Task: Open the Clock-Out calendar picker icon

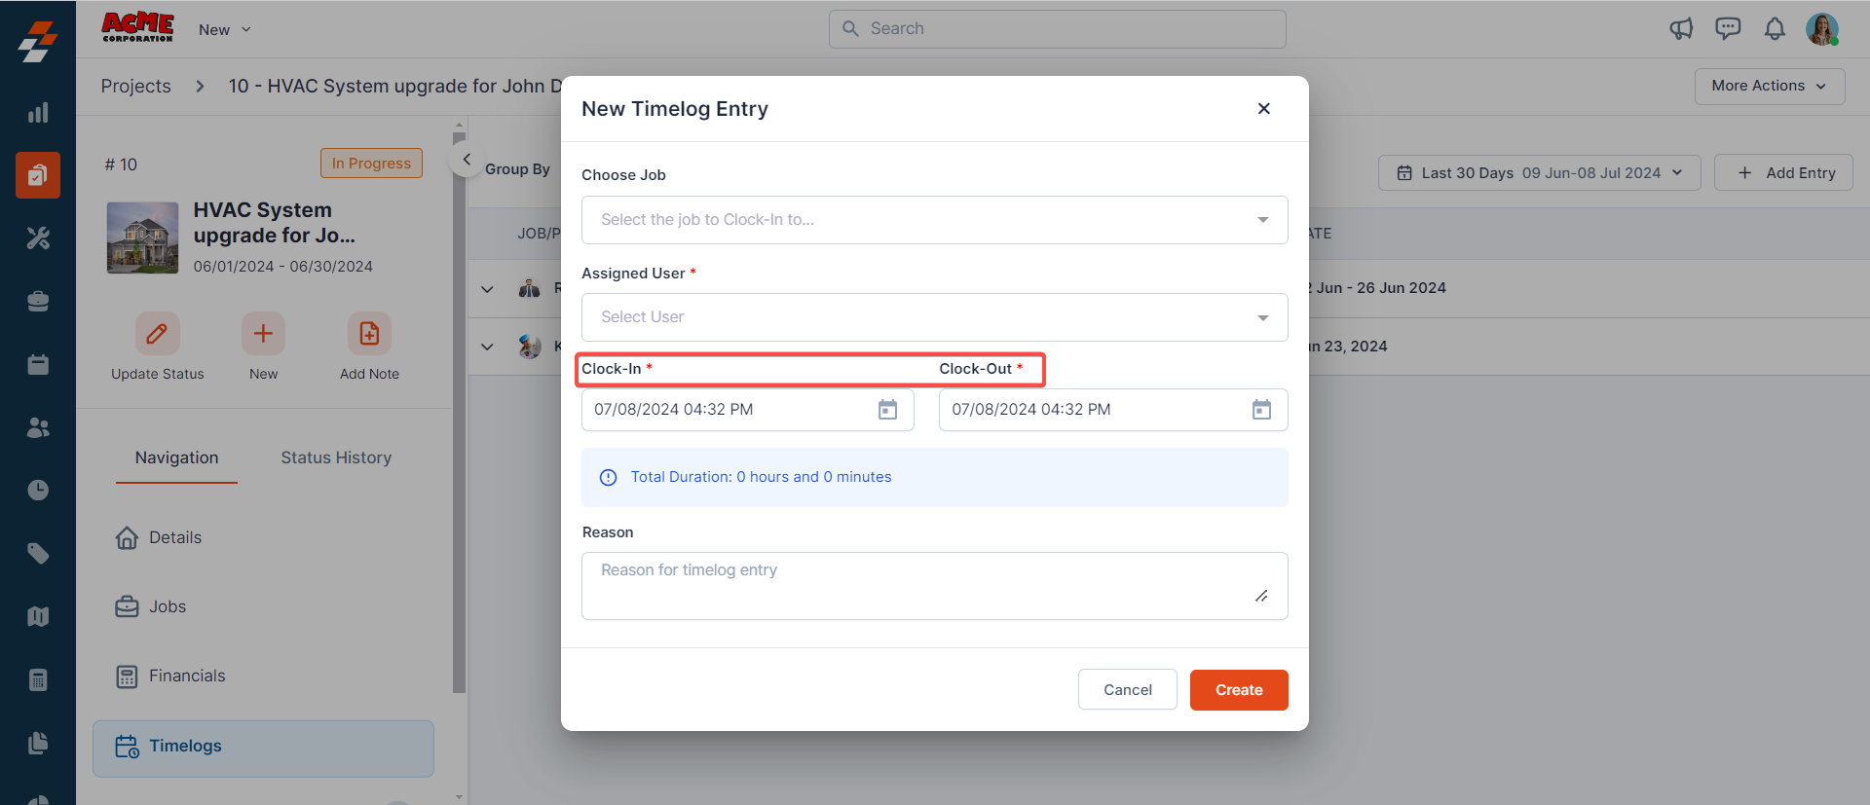Action: (1261, 410)
